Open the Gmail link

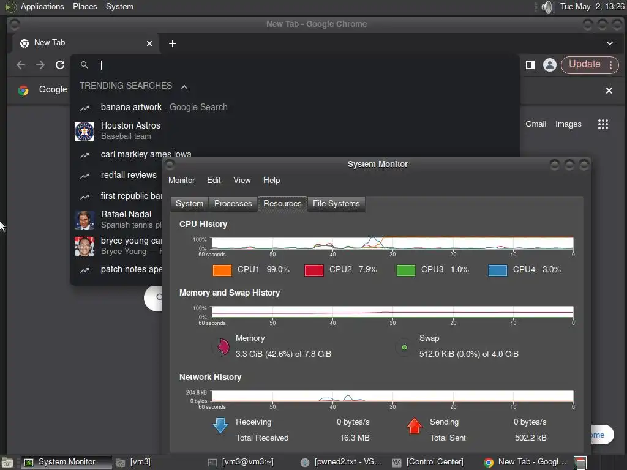(x=536, y=124)
